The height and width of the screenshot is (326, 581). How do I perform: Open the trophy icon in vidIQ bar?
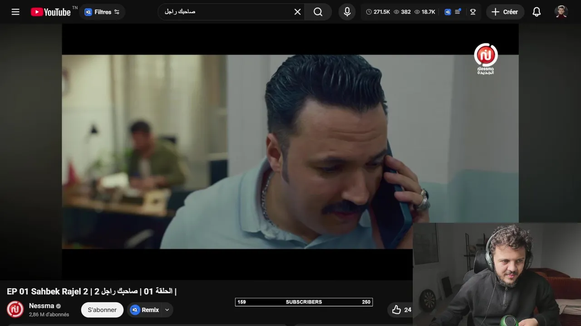pyautogui.click(x=473, y=12)
